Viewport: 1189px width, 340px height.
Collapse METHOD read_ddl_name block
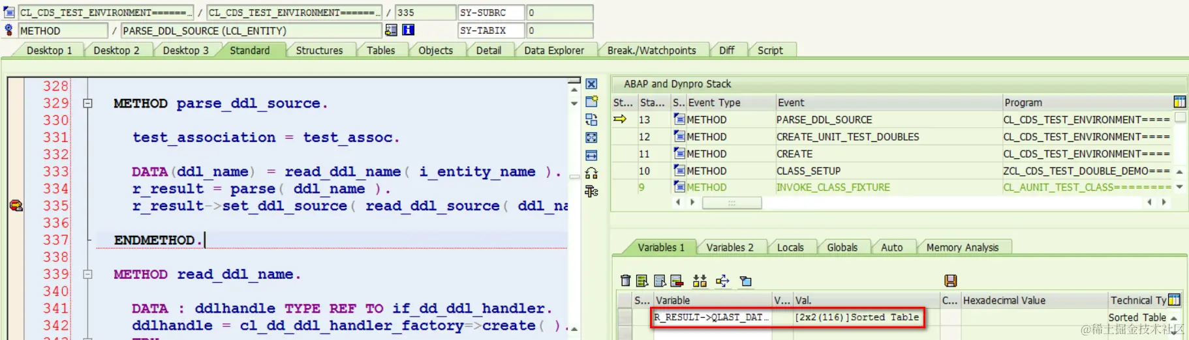[x=88, y=274]
